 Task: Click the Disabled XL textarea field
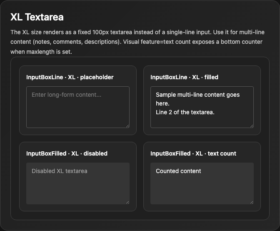click(x=78, y=183)
